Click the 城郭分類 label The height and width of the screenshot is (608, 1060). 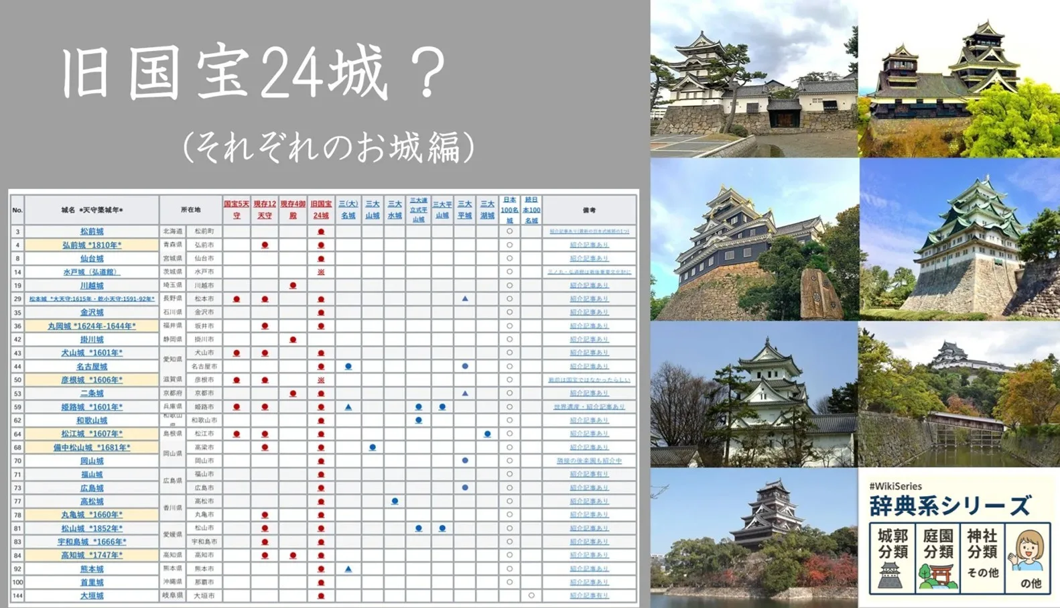click(x=892, y=544)
